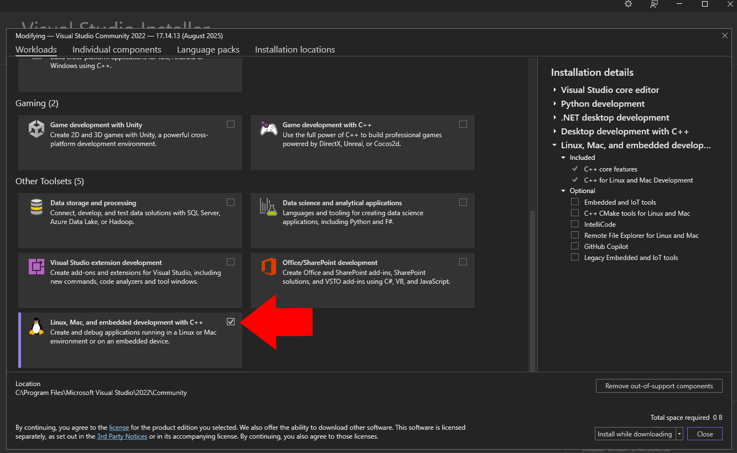Tick the Data storage and processing checkbox
The width and height of the screenshot is (737, 453).
pyautogui.click(x=231, y=202)
